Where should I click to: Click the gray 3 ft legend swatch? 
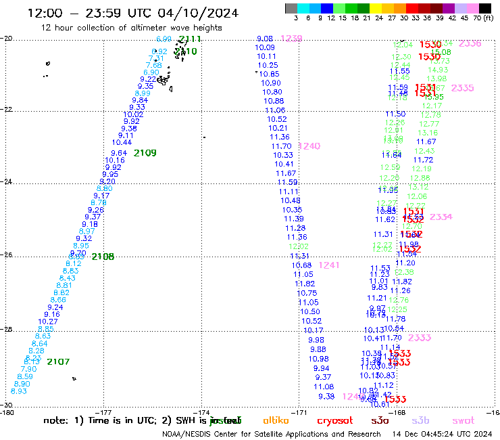coord(291,8)
